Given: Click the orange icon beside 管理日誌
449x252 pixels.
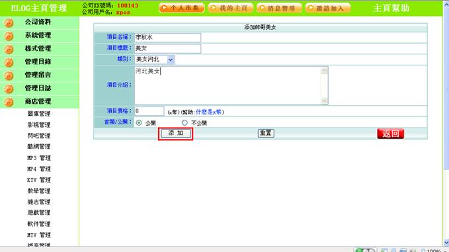Looking at the screenshot, I should pyautogui.click(x=9, y=89).
